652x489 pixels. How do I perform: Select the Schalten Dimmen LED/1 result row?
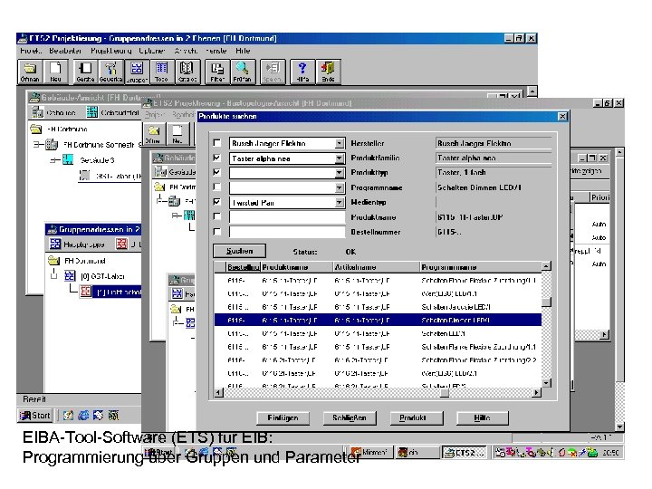pos(378,321)
